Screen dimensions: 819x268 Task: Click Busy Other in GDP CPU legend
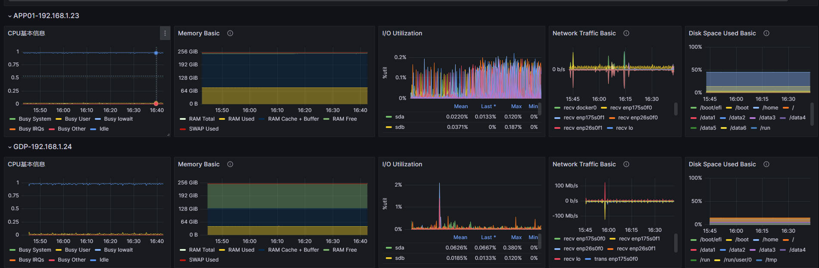tap(72, 260)
